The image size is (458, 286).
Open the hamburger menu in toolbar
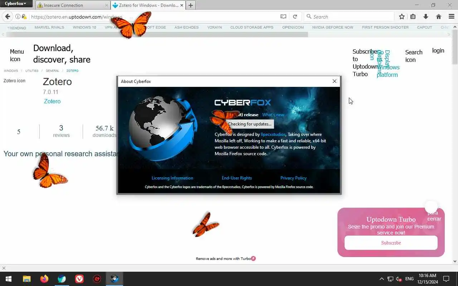tap(451, 16)
